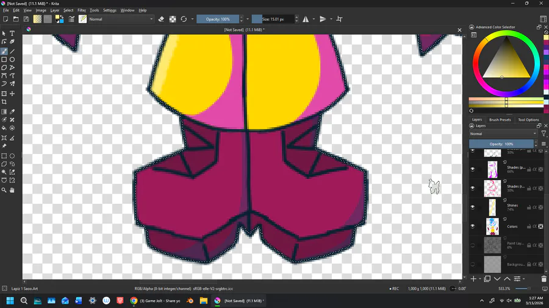Open the Settings menu

[x=110, y=10]
